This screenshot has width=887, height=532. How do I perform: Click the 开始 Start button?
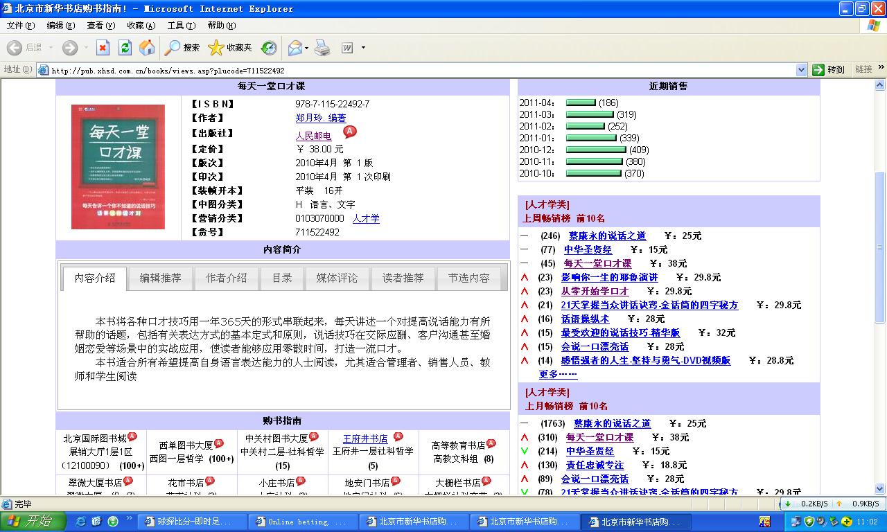33,522
